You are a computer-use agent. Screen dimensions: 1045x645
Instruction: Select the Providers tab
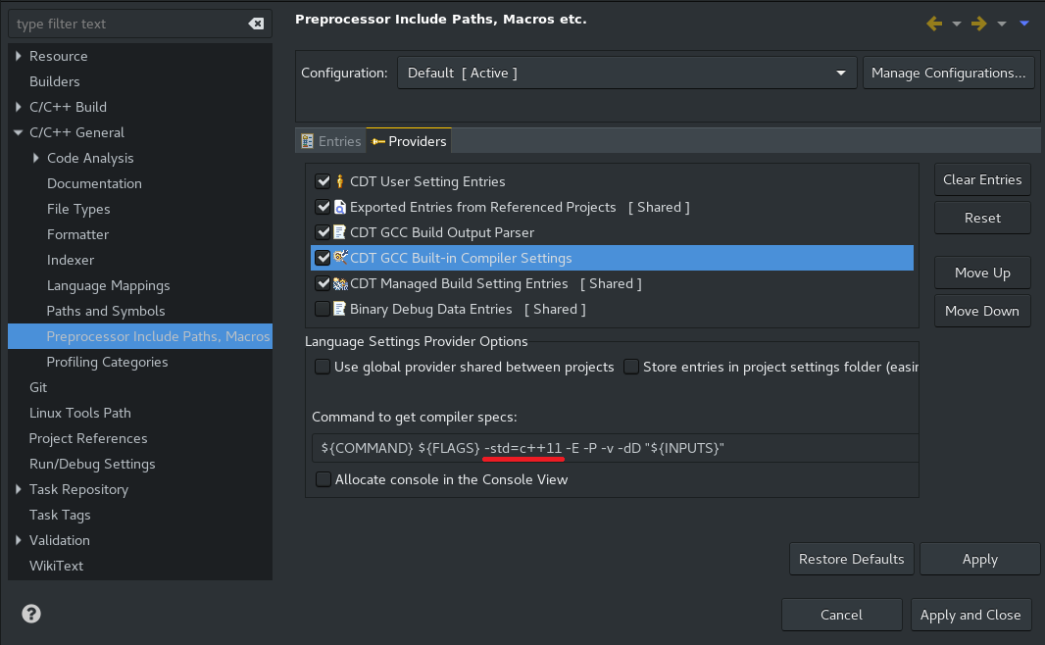[x=408, y=140]
